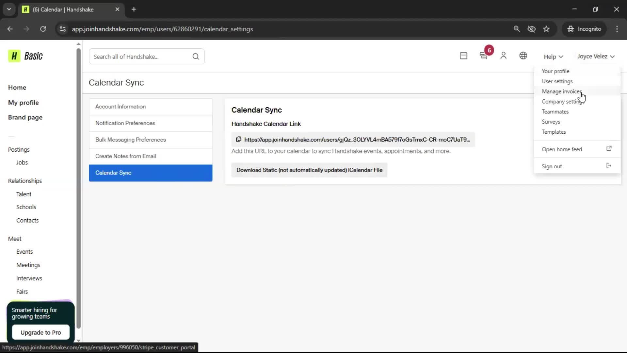This screenshot has height=353, width=627.
Task: Choose Teammates in the account menu
Action: point(555,112)
